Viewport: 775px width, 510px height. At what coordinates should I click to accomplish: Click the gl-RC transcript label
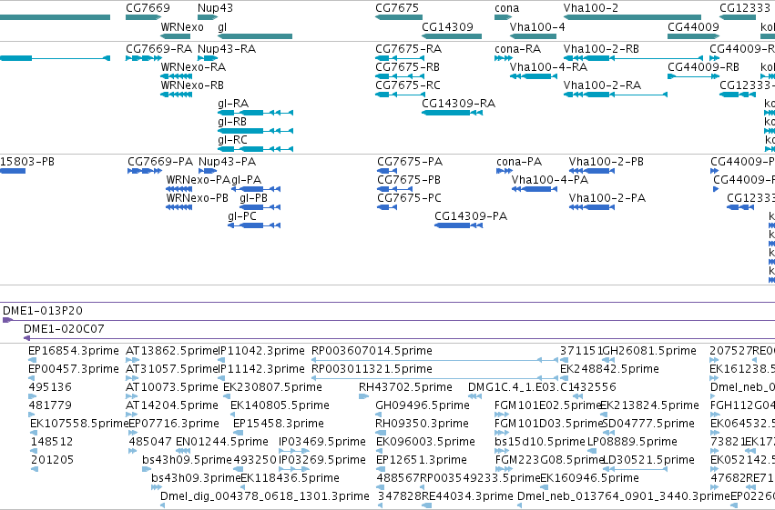click(x=232, y=140)
